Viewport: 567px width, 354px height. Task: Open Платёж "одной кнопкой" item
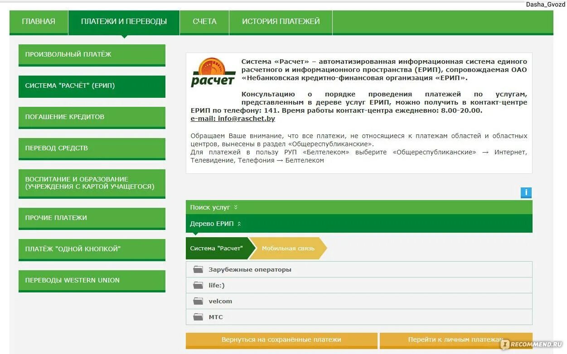point(92,249)
